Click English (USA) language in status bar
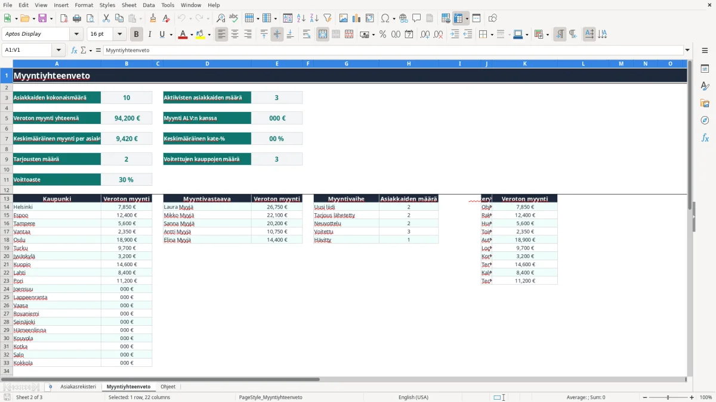This screenshot has width=716, height=402. pos(413,397)
